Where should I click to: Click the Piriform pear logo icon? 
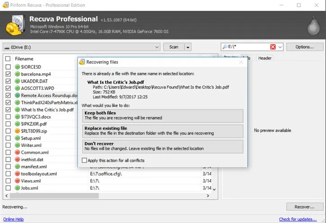(313, 26)
